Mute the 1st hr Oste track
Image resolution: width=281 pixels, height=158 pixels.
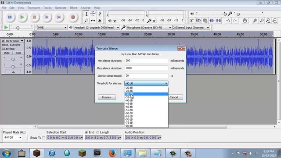coord(7,53)
